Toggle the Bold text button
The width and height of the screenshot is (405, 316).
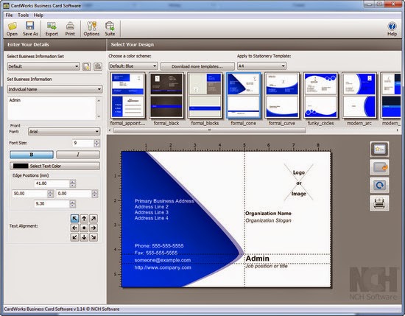coord(32,155)
